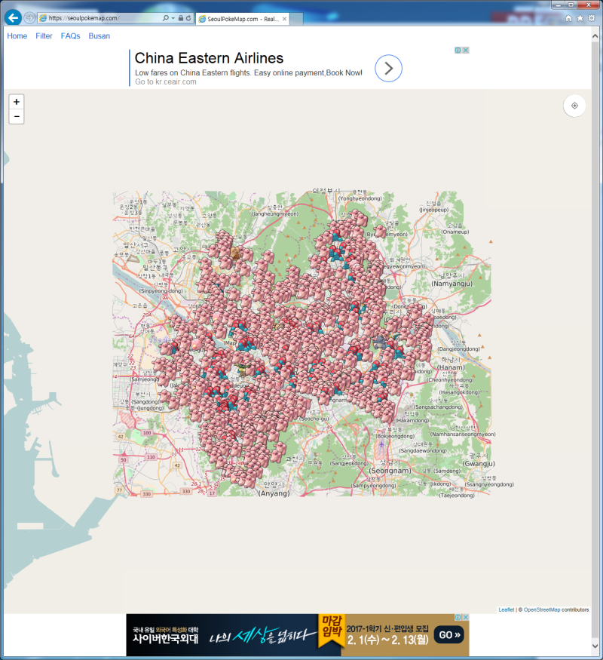The image size is (603, 660).
Task: Open the address bar autocomplete dropdown arrow
Action: pyautogui.click(x=173, y=18)
